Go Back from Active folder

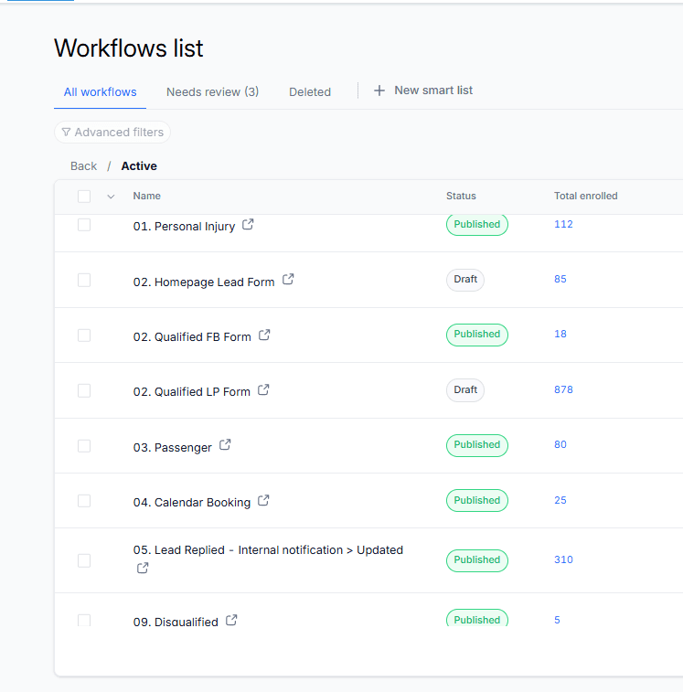tap(83, 166)
